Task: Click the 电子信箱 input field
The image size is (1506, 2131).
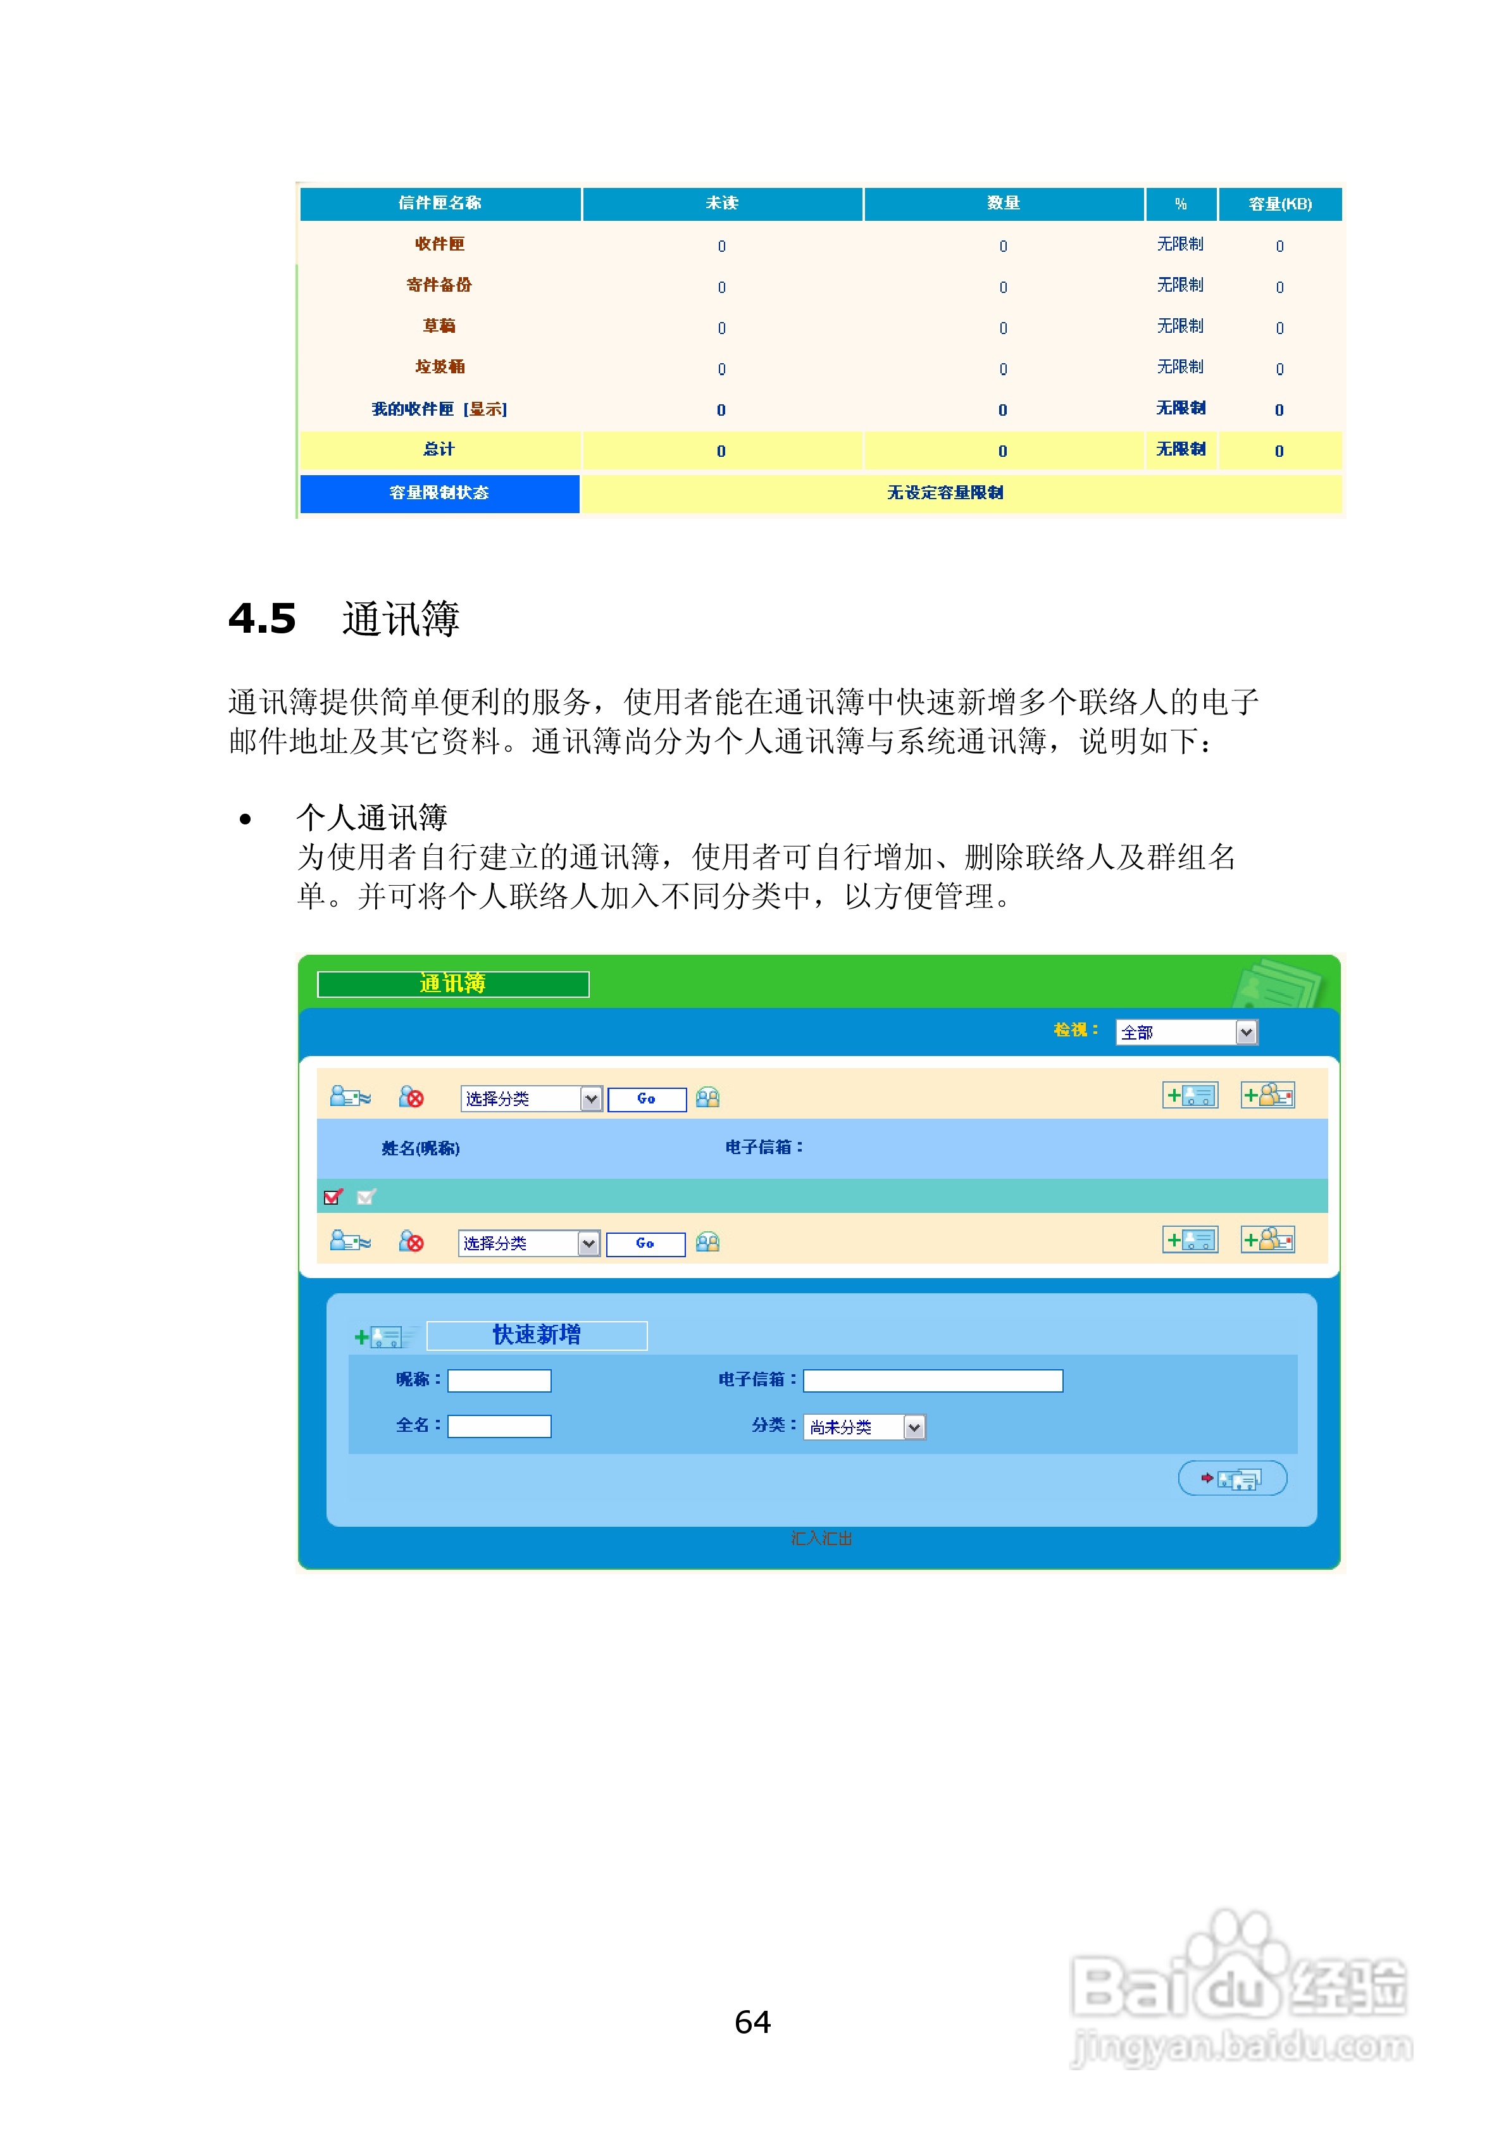Action: (x=932, y=1381)
